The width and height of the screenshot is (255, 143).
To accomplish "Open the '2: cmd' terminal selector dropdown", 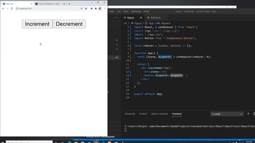I will coord(227,114).
